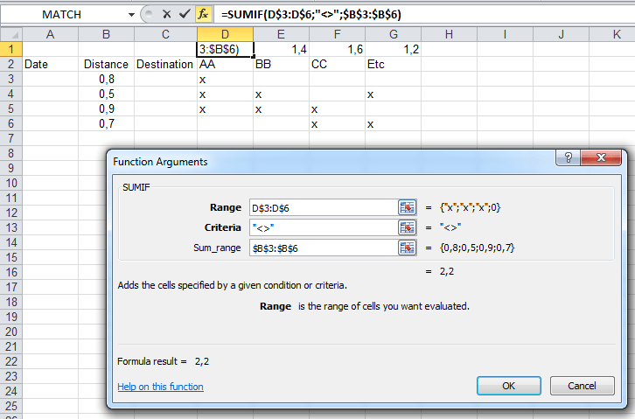Viewport: 635px width, 419px height.
Task: Select row 2 header
Action: (x=10, y=64)
